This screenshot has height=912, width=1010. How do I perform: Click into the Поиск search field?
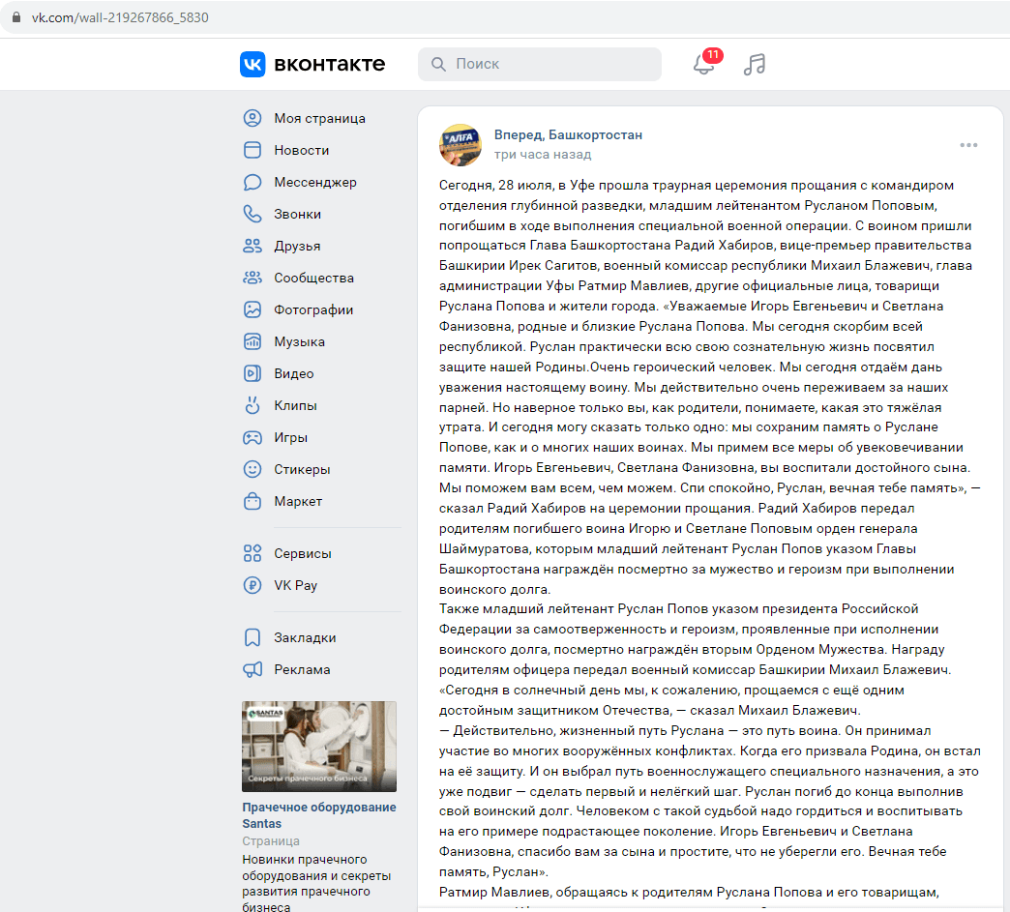click(x=551, y=64)
